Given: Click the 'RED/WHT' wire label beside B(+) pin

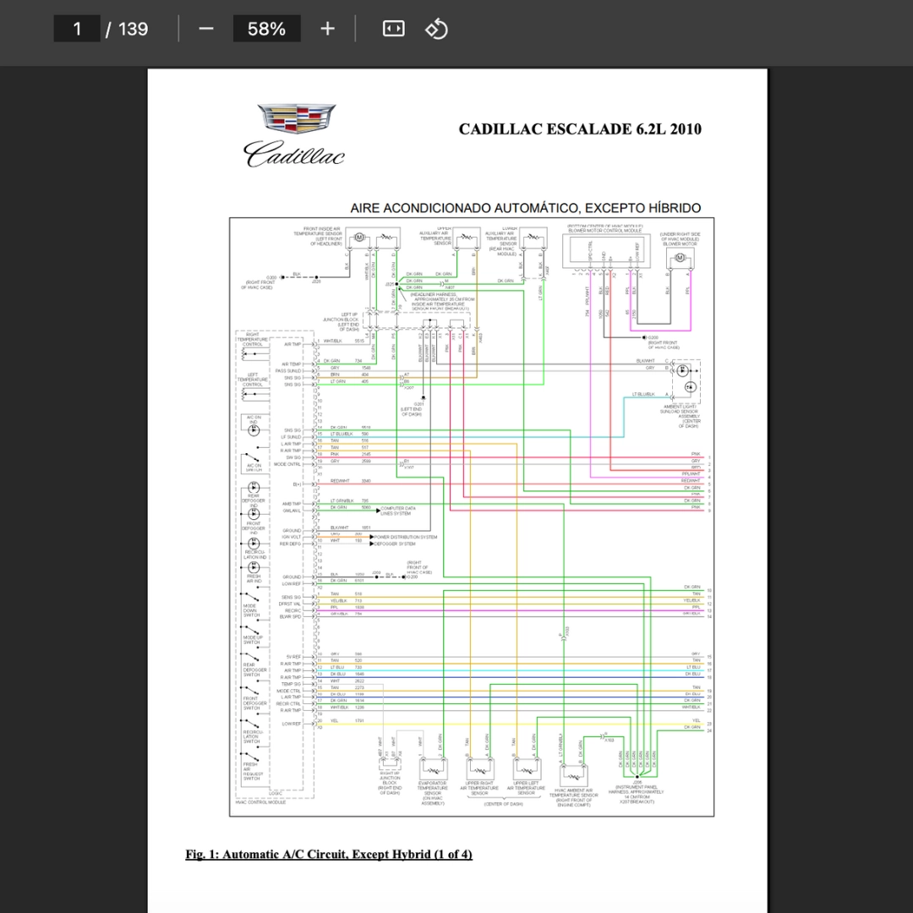Looking at the screenshot, I should [x=340, y=481].
